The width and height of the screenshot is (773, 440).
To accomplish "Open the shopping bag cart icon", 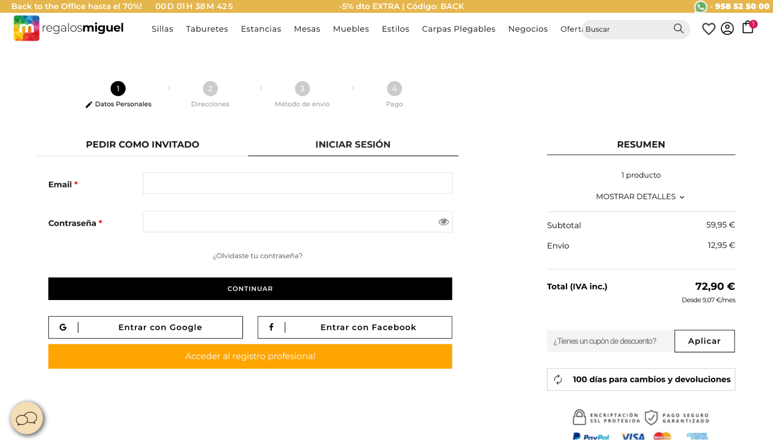I will coord(748,27).
